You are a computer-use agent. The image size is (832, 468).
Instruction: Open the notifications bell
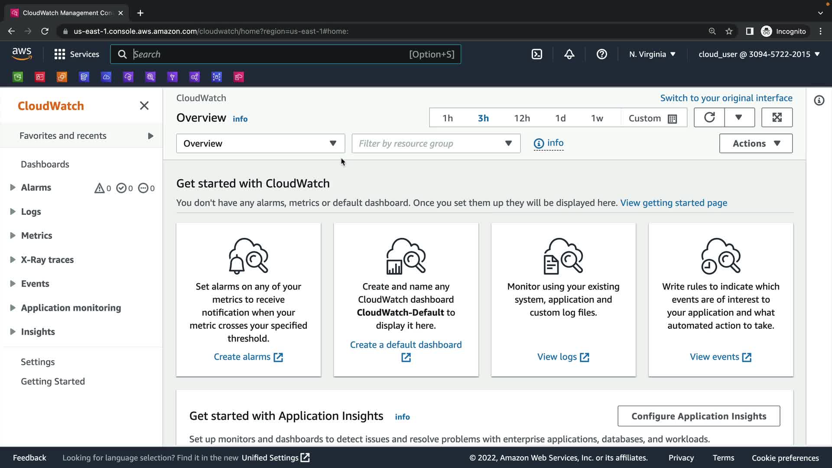click(569, 54)
